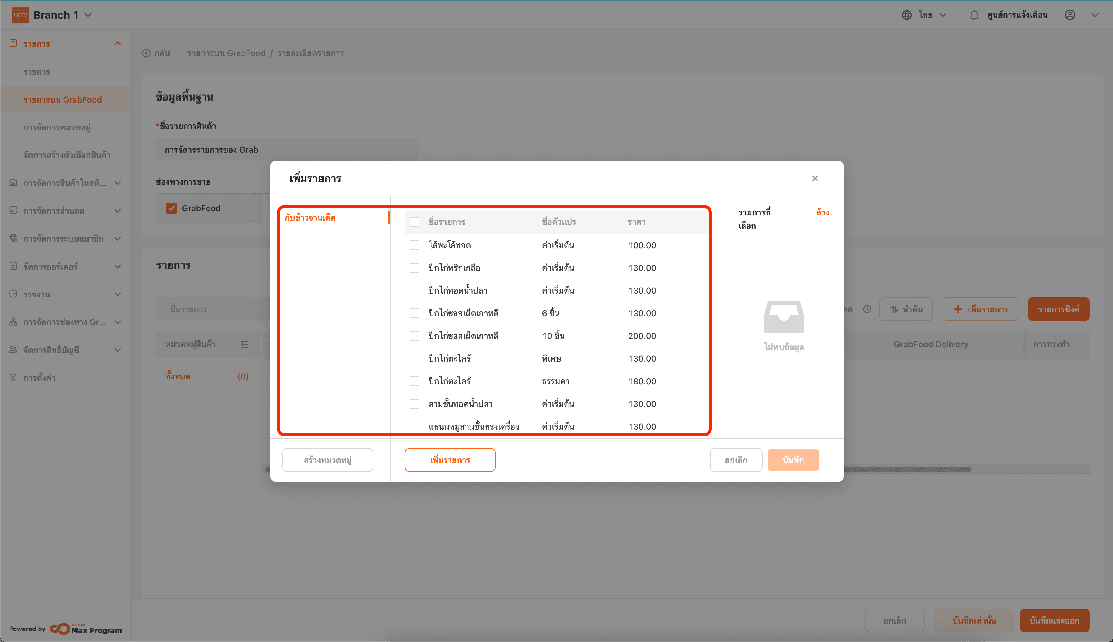Check the box for ไส้พะโล้ทอด
Image resolution: width=1113 pixels, height=642 pixels.
pyautogui.click(x=414, y=245)
